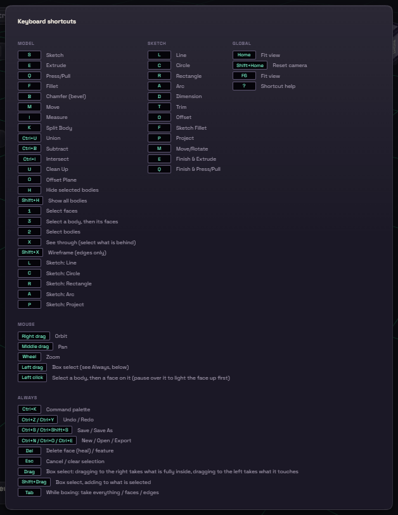Click the "Extrude" shortcut label
The width and height of the screenshot is (398, 515).
(56, 65)
